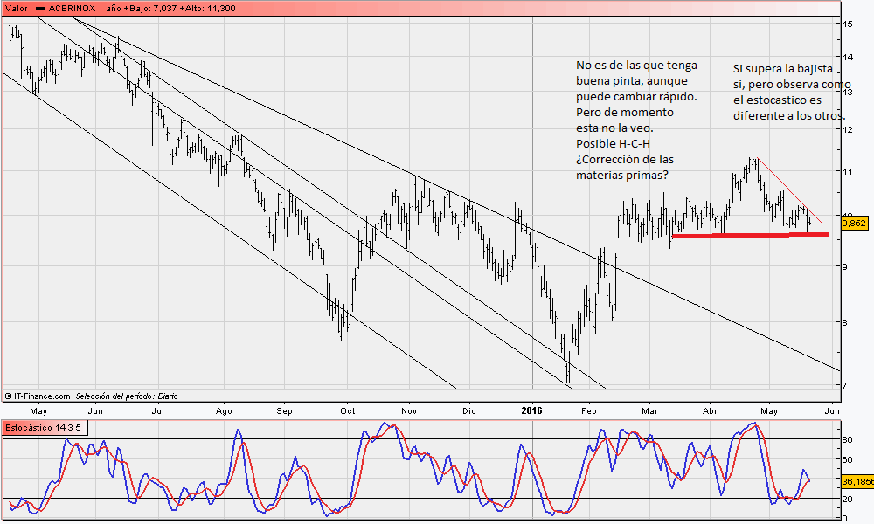Click Selección del período: Diario text
Screen dimensions: 874x524
click(127, 396)
